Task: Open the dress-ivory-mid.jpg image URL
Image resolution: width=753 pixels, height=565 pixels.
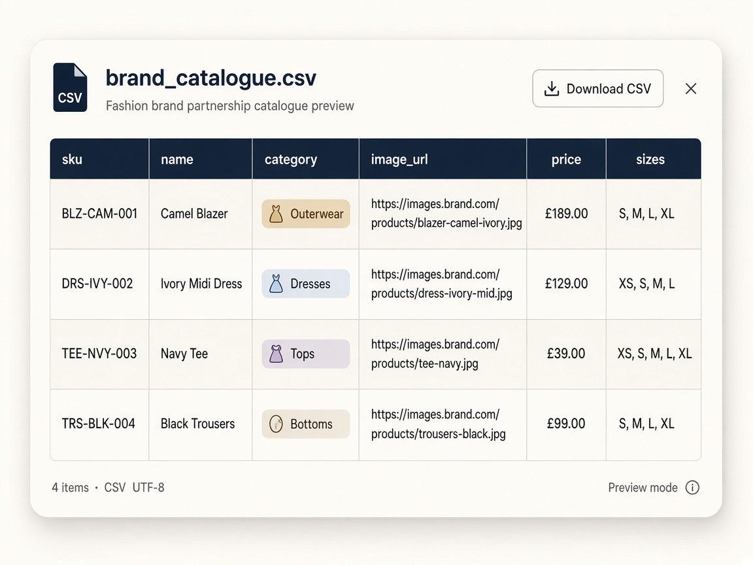Action: [441, 284]
